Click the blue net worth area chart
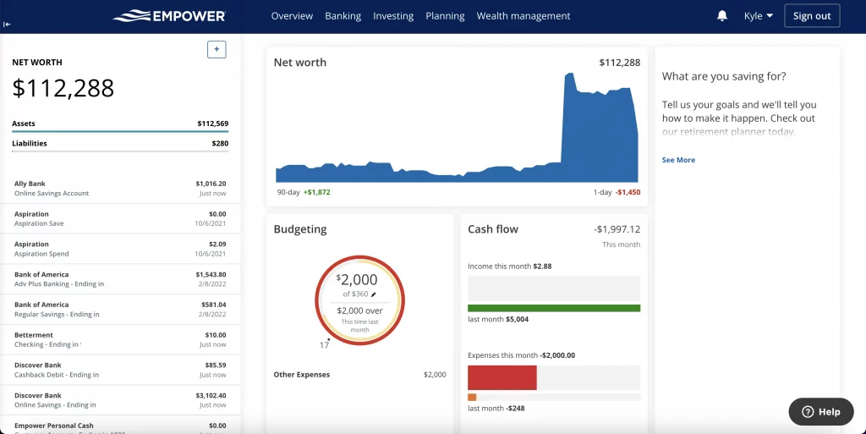The image size is (866, 434). pyautogui.click(x=457, y=128)
